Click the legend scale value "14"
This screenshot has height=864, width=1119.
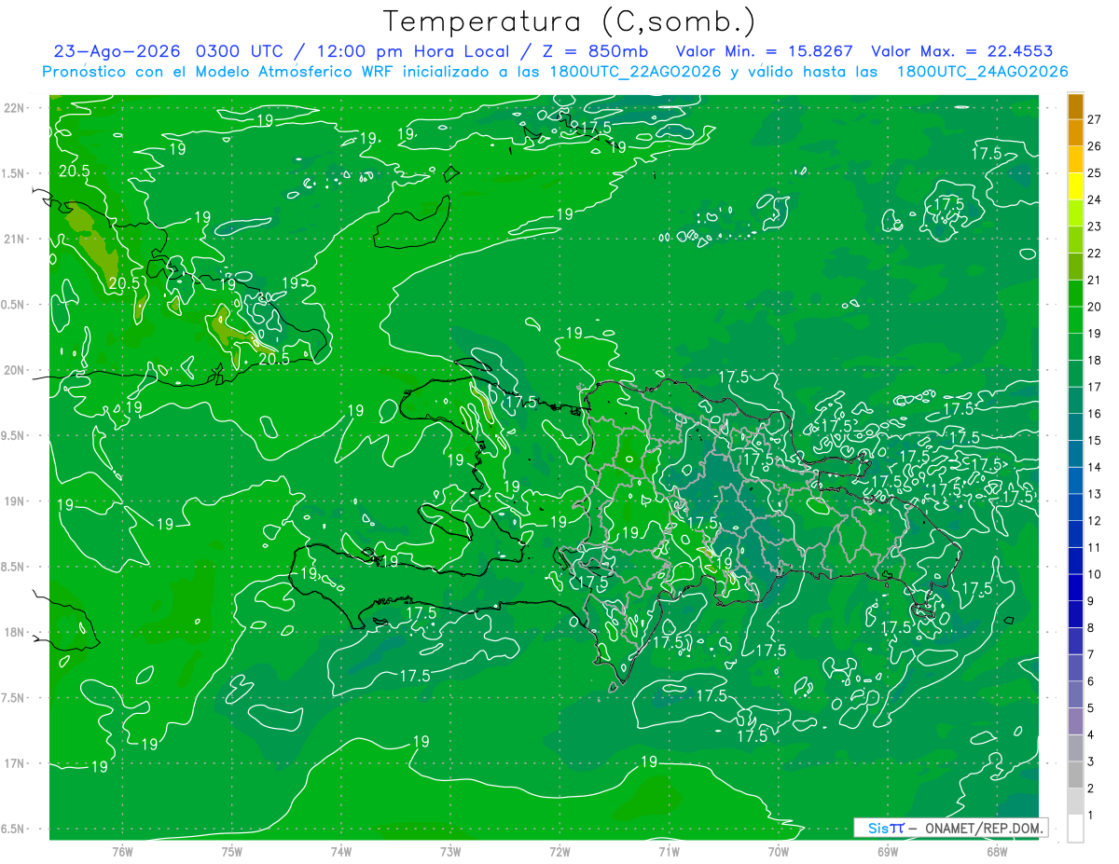coord(1095,468)
